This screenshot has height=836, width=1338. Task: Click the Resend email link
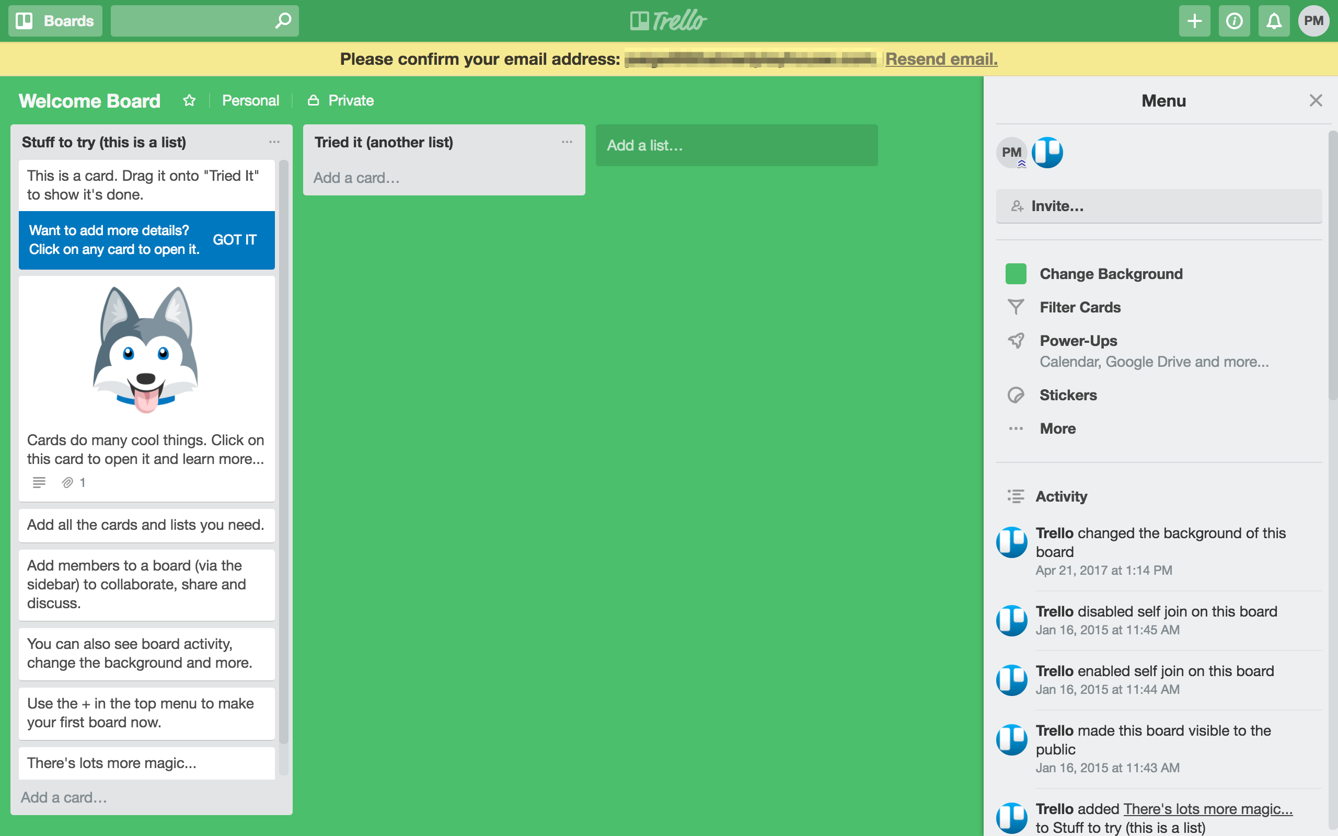pos(941,59)
